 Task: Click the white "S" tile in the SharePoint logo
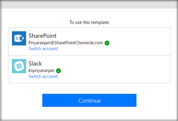[x=17, y=38]
